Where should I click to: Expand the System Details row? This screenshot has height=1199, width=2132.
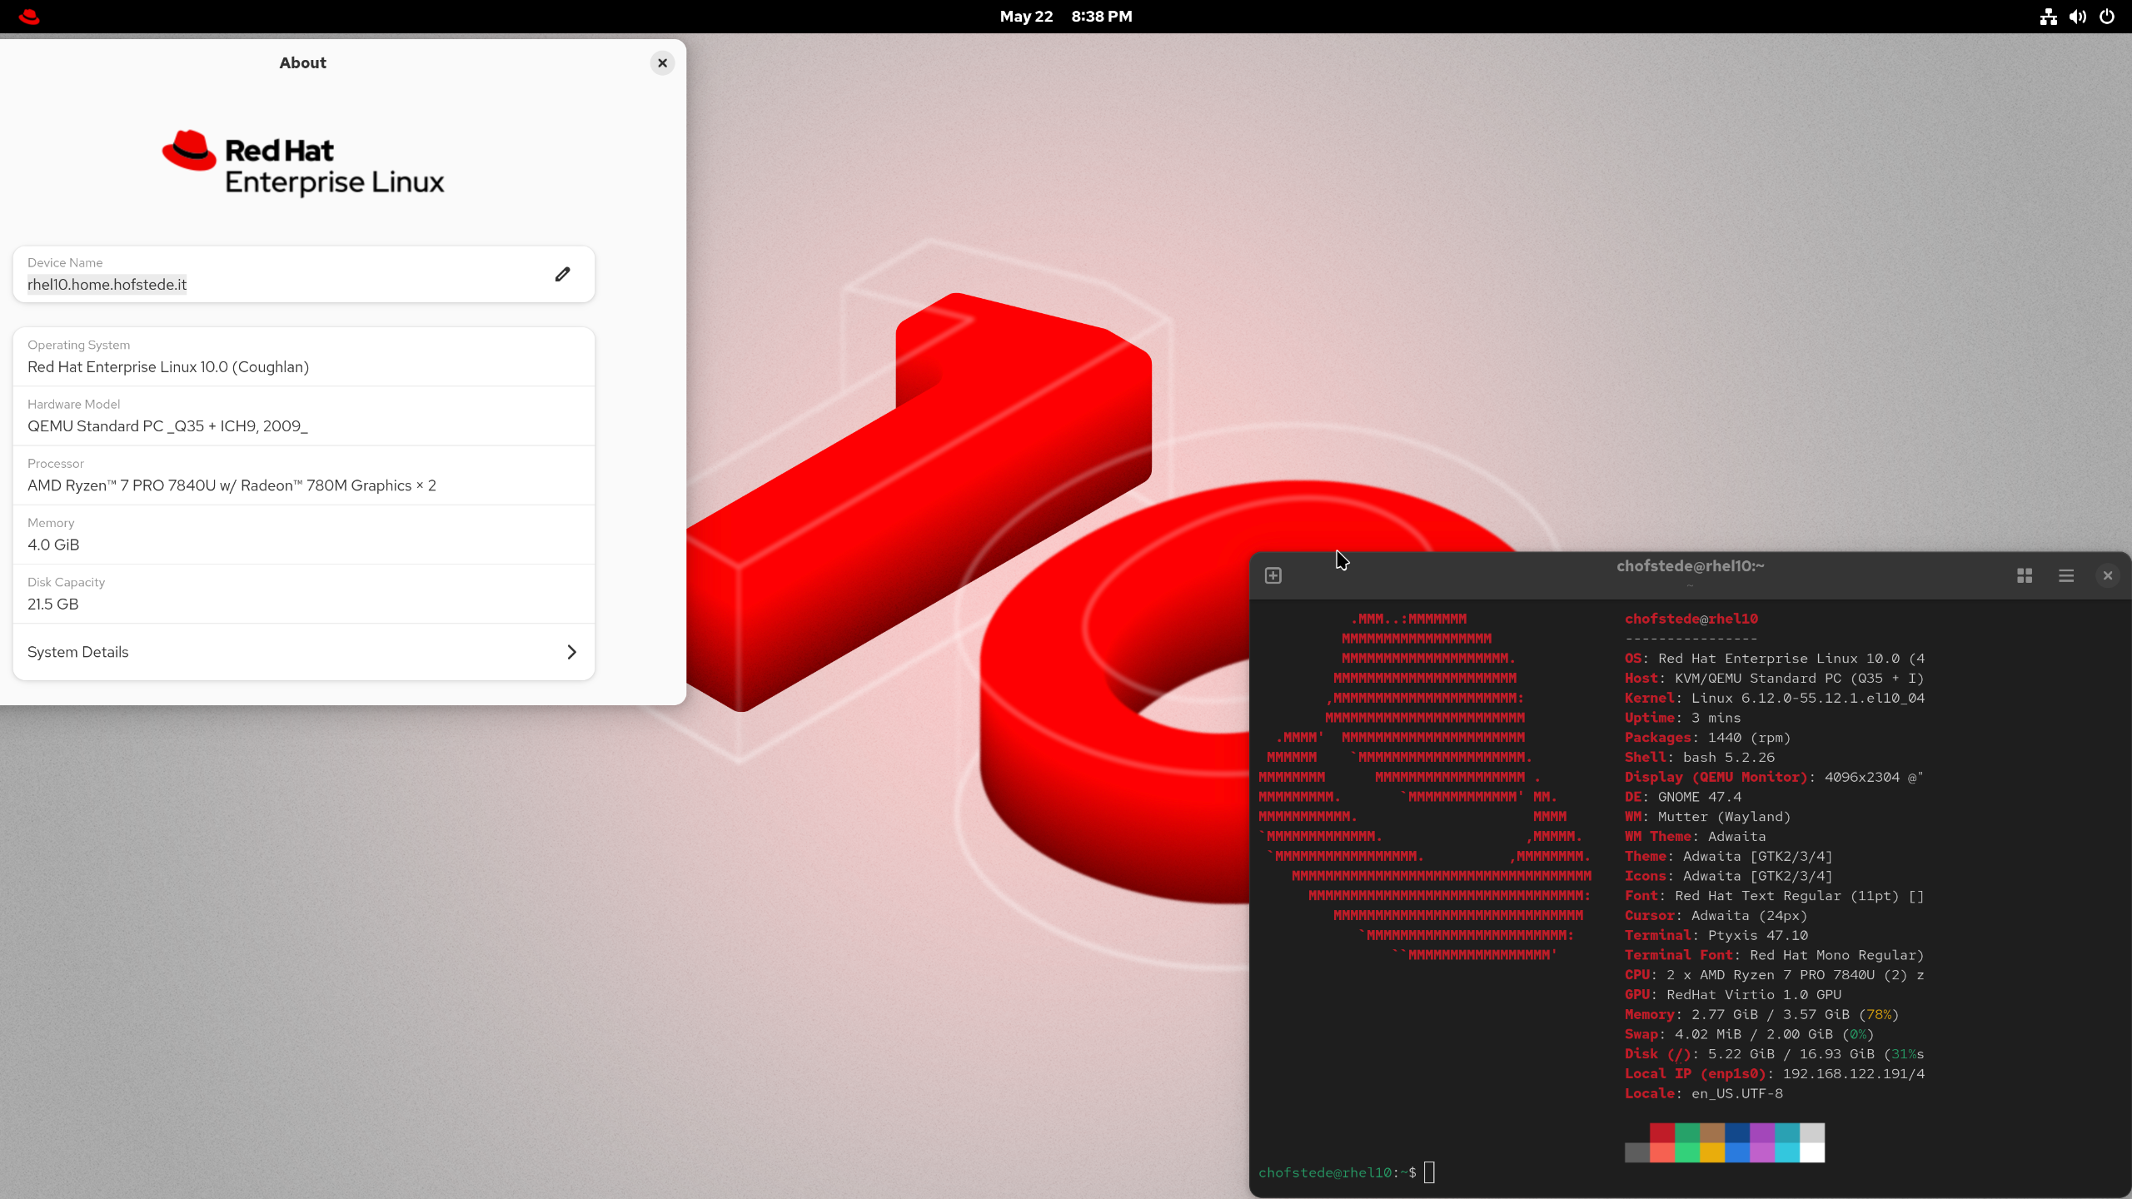tap(303, 652)
